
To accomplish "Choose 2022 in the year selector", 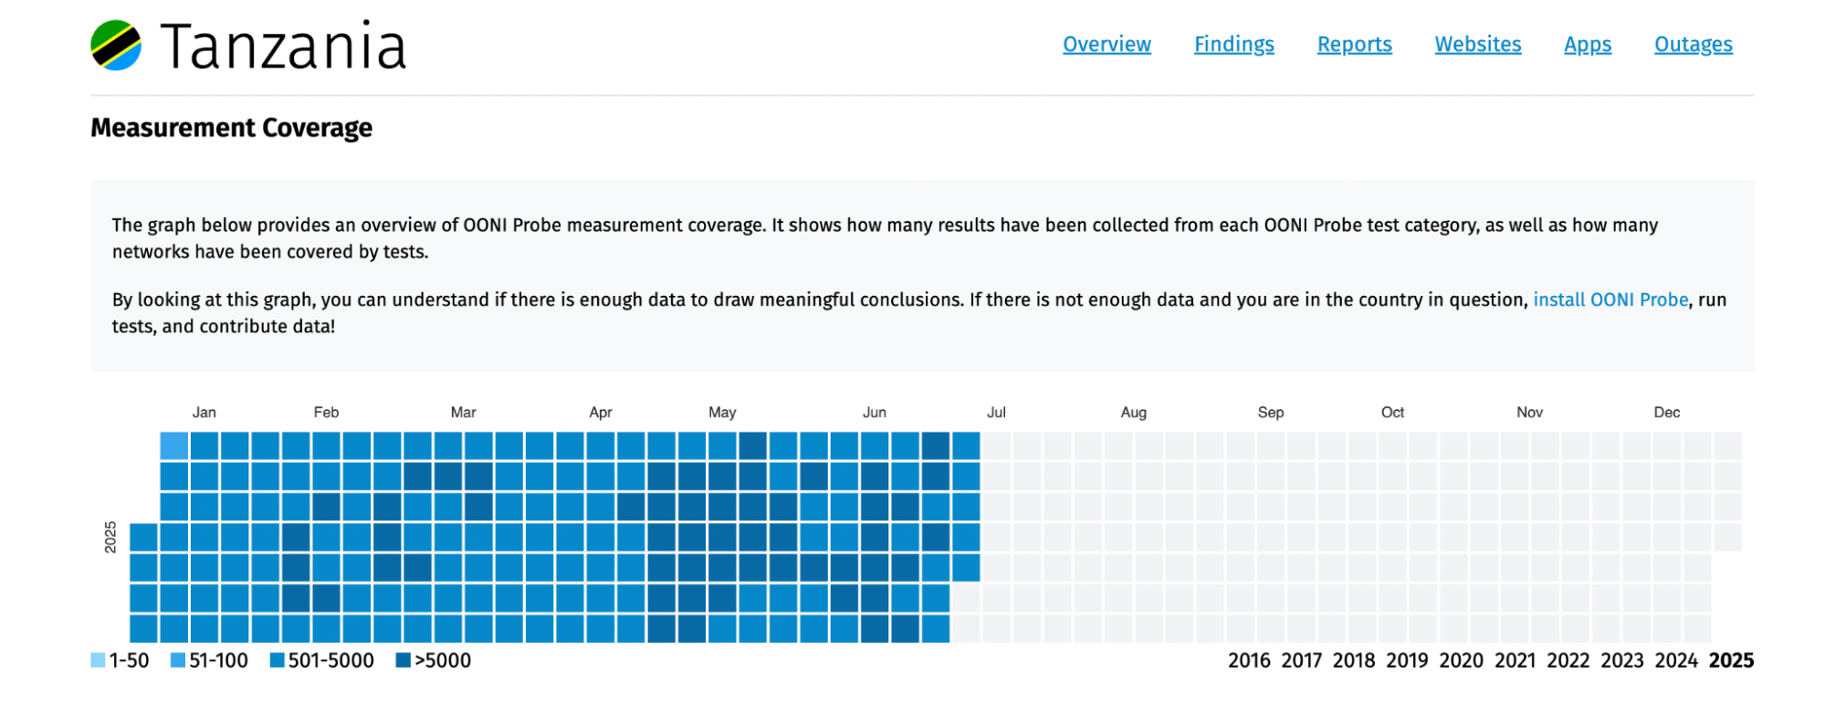I will pos(1568,660).
